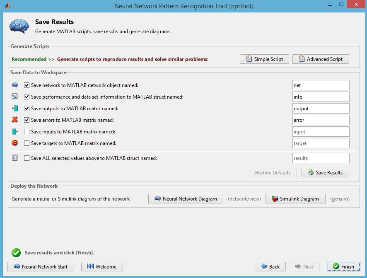Generate a Simple Script
Screen dimensions: 367x278
(x=265, y=59)
